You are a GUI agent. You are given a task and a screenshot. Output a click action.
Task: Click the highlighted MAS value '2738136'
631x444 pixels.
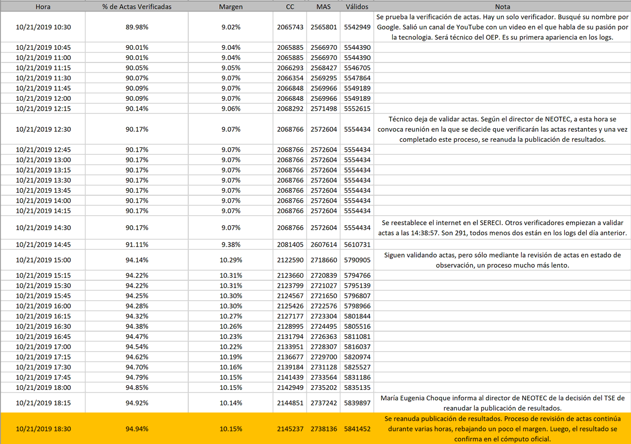323,428
